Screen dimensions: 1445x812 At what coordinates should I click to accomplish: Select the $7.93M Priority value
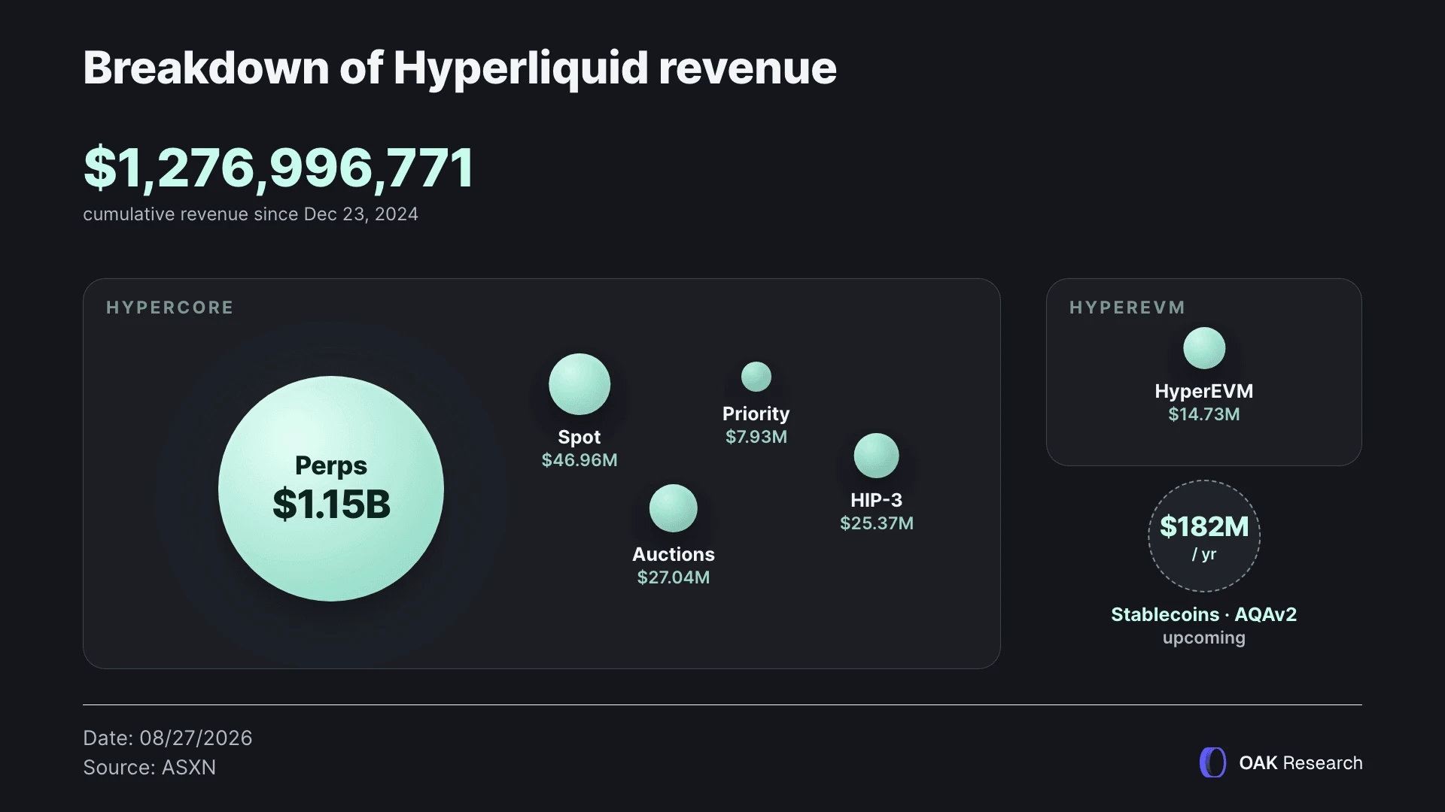[756, 437]
